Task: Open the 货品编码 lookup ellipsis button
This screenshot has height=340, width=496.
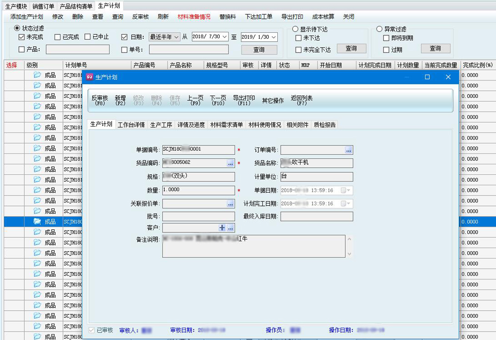Action: pyautogui.click(x=231, y=163)
